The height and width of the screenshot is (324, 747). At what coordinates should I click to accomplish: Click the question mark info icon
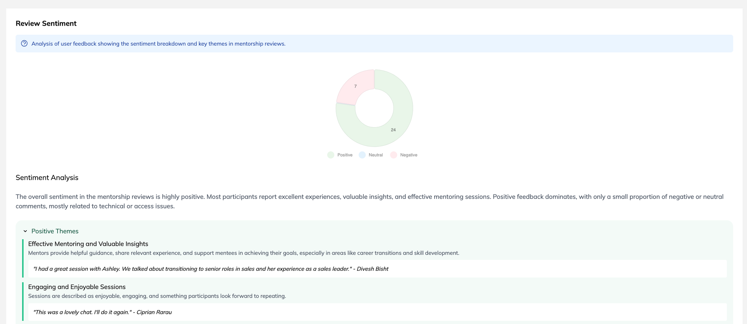click(x=24, y=44)
